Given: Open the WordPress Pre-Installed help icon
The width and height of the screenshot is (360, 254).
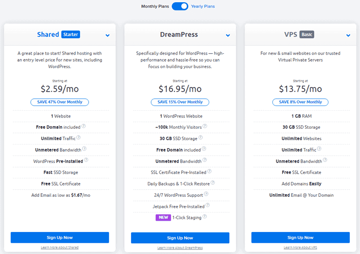Looking at the screenshot, I should click(x=86, y=160).
